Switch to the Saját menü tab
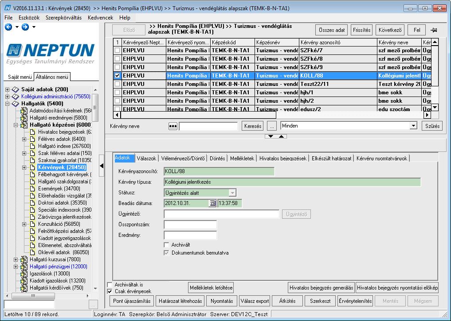This screenshot has height=321, width=451. click(20, 77)
